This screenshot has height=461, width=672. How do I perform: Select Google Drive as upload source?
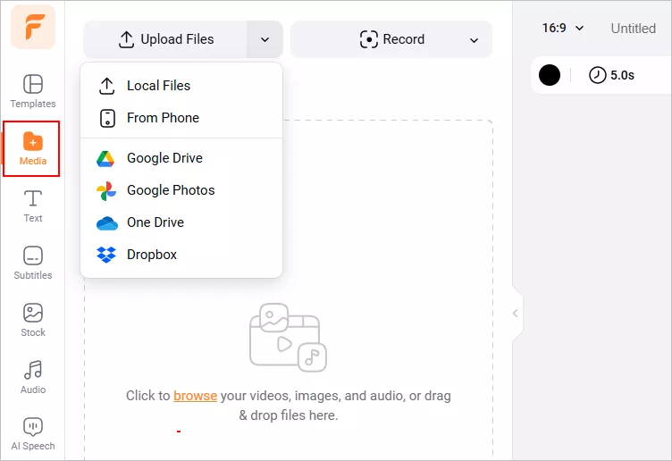coord(181,158)
